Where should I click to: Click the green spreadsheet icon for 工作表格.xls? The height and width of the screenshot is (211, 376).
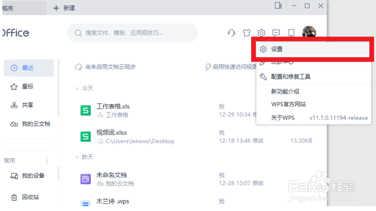(x=86, y=110)
